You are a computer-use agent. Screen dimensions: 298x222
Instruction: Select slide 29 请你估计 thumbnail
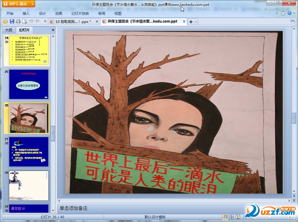tap(29, 209)
